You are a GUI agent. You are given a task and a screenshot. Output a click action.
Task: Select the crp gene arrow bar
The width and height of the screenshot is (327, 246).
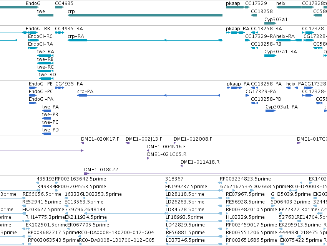coord(145,15)
